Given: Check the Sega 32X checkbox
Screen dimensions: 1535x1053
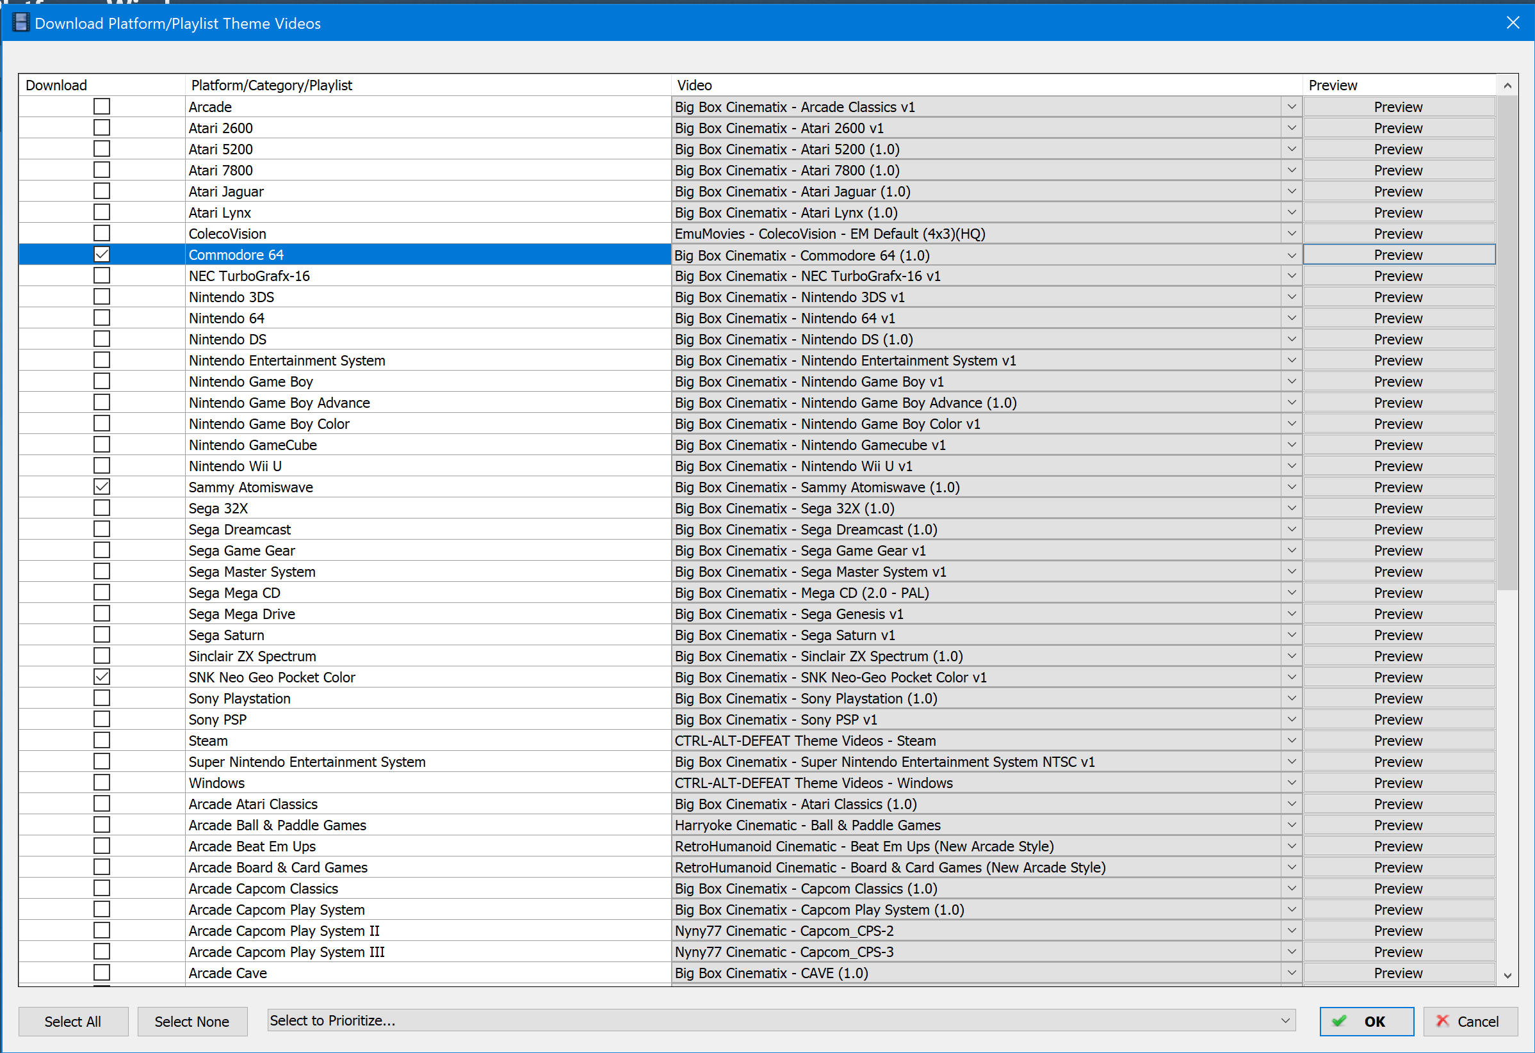Looking at the screenshot, I should 102,508.
